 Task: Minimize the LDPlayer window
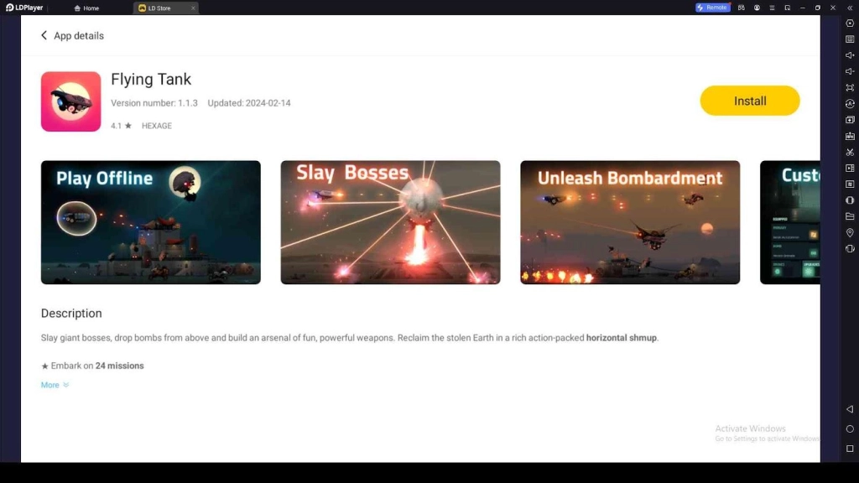coord(803,8)
